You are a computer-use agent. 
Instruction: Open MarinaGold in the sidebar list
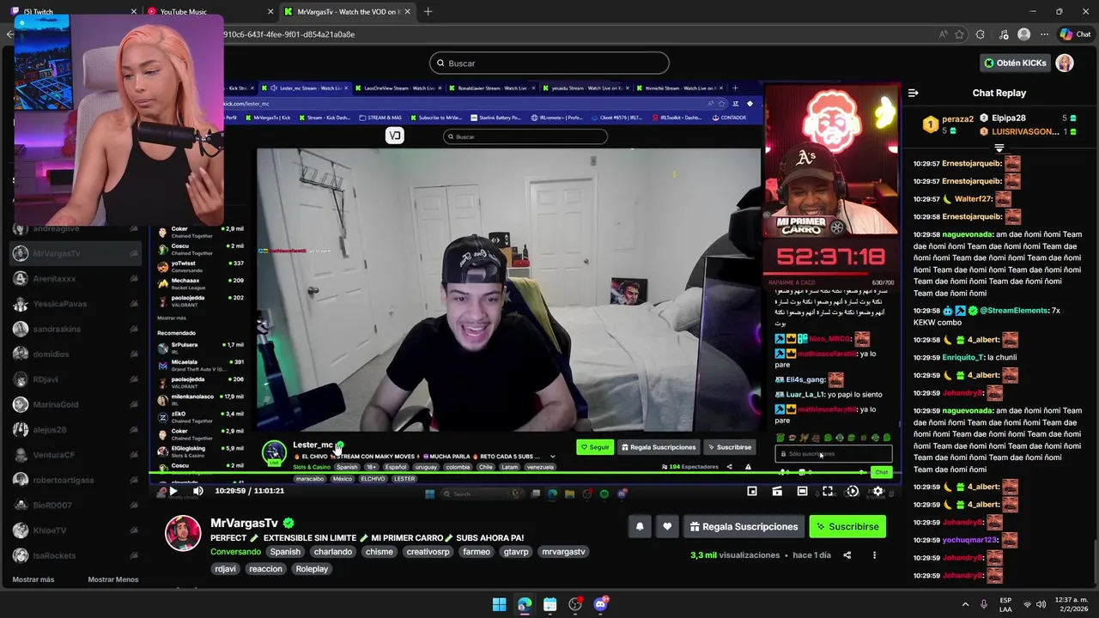(76, 404)
